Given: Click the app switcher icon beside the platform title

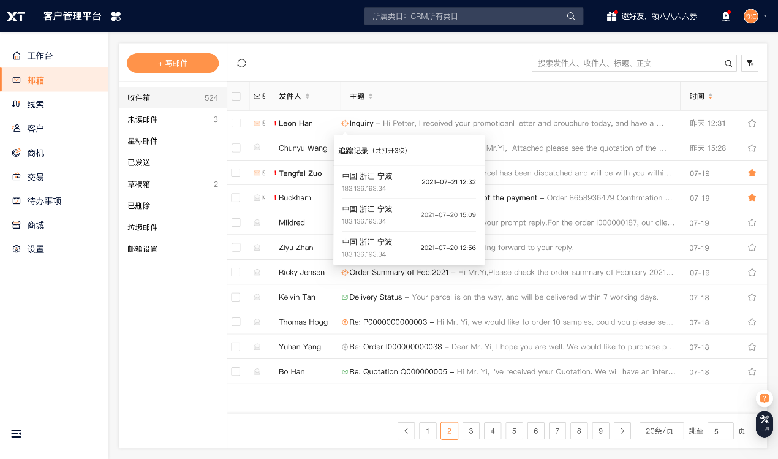Looking at the screenshot, I should click(116, 17).
